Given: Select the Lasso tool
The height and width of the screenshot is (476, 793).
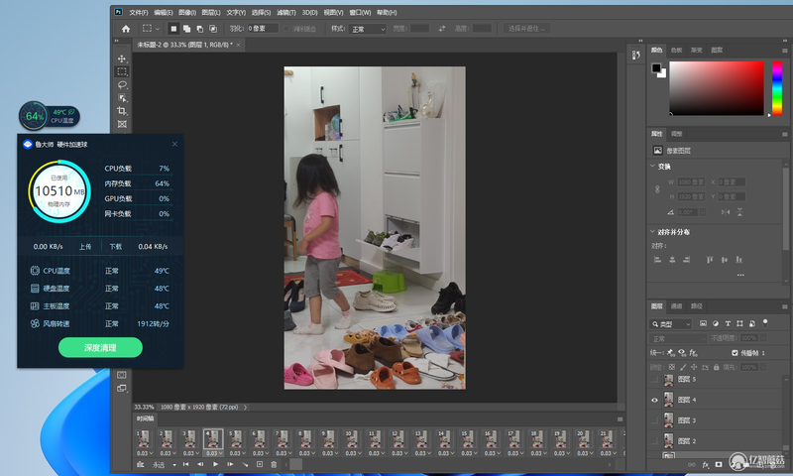Looking at the screenshot, I should pos(122,84).
